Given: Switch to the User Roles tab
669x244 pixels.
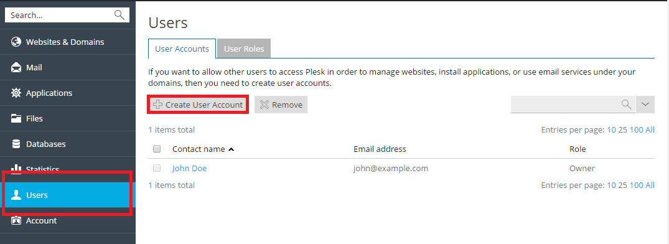Looking at the screenshot, I should pyautogui.click(x=244, y=49).
